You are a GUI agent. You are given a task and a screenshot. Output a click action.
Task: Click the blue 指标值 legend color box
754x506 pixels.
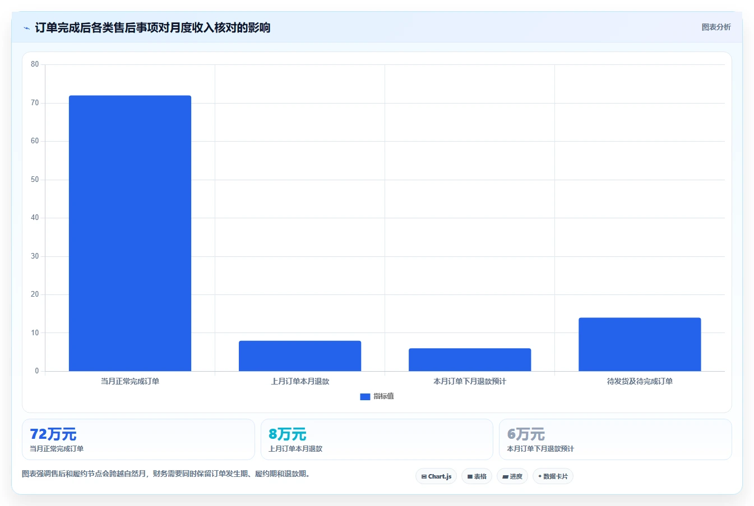click(365, 396)
